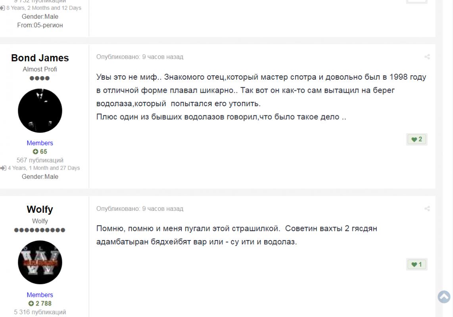Click Wolfy's +2 788 reputation badge
The image size is (453, 317).
[x=40, y=304]
